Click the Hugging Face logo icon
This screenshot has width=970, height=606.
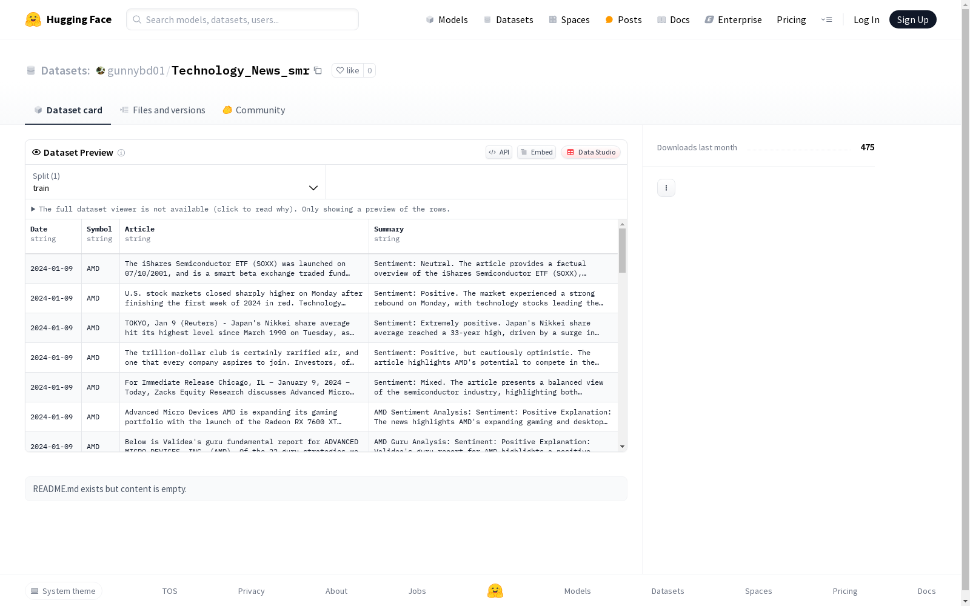[33, 19]
